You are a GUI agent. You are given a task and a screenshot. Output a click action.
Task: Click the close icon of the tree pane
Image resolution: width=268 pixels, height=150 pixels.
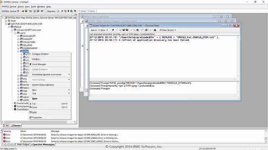pyautogui.click(x=76, y=15)
